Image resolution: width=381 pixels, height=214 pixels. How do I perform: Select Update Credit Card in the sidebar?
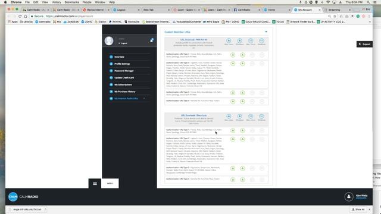coord(124,78)
